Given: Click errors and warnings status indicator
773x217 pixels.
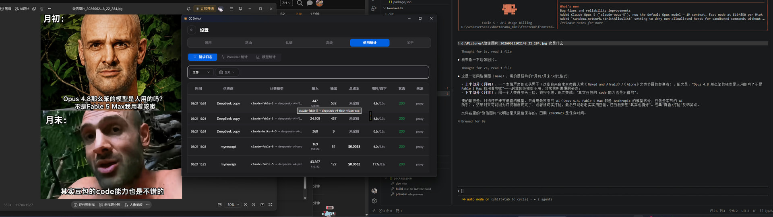Looking at the screenshot, I should (385, 211).
